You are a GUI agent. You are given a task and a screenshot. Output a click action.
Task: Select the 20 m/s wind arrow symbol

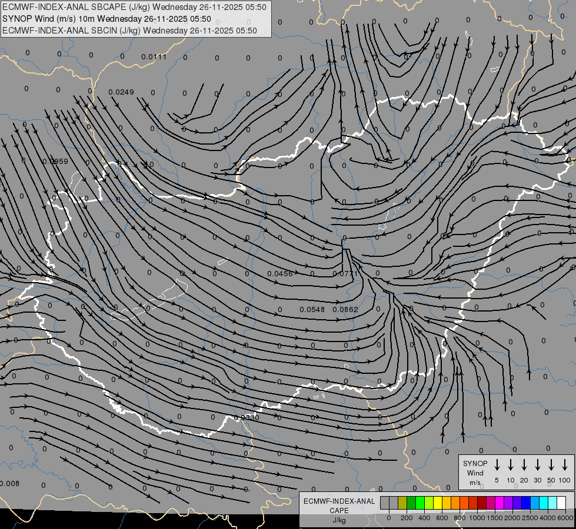[524, 465]
